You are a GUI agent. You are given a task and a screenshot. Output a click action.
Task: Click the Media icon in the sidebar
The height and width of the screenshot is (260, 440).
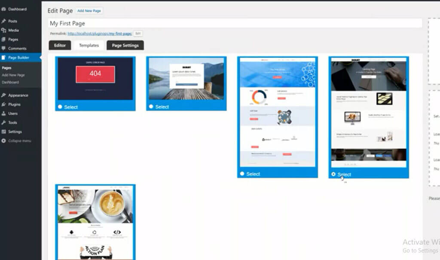3,31
